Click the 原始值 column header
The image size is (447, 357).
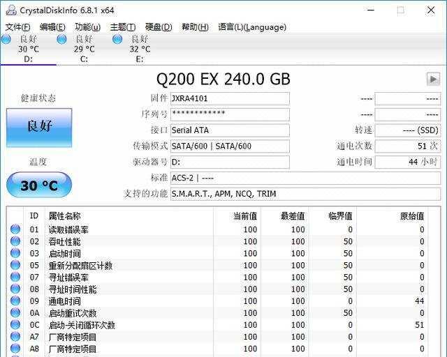(x=412, y=216)
